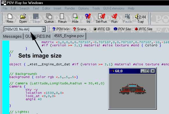Open the Search menu
The image size is (169, 114).
pos(24,8)
